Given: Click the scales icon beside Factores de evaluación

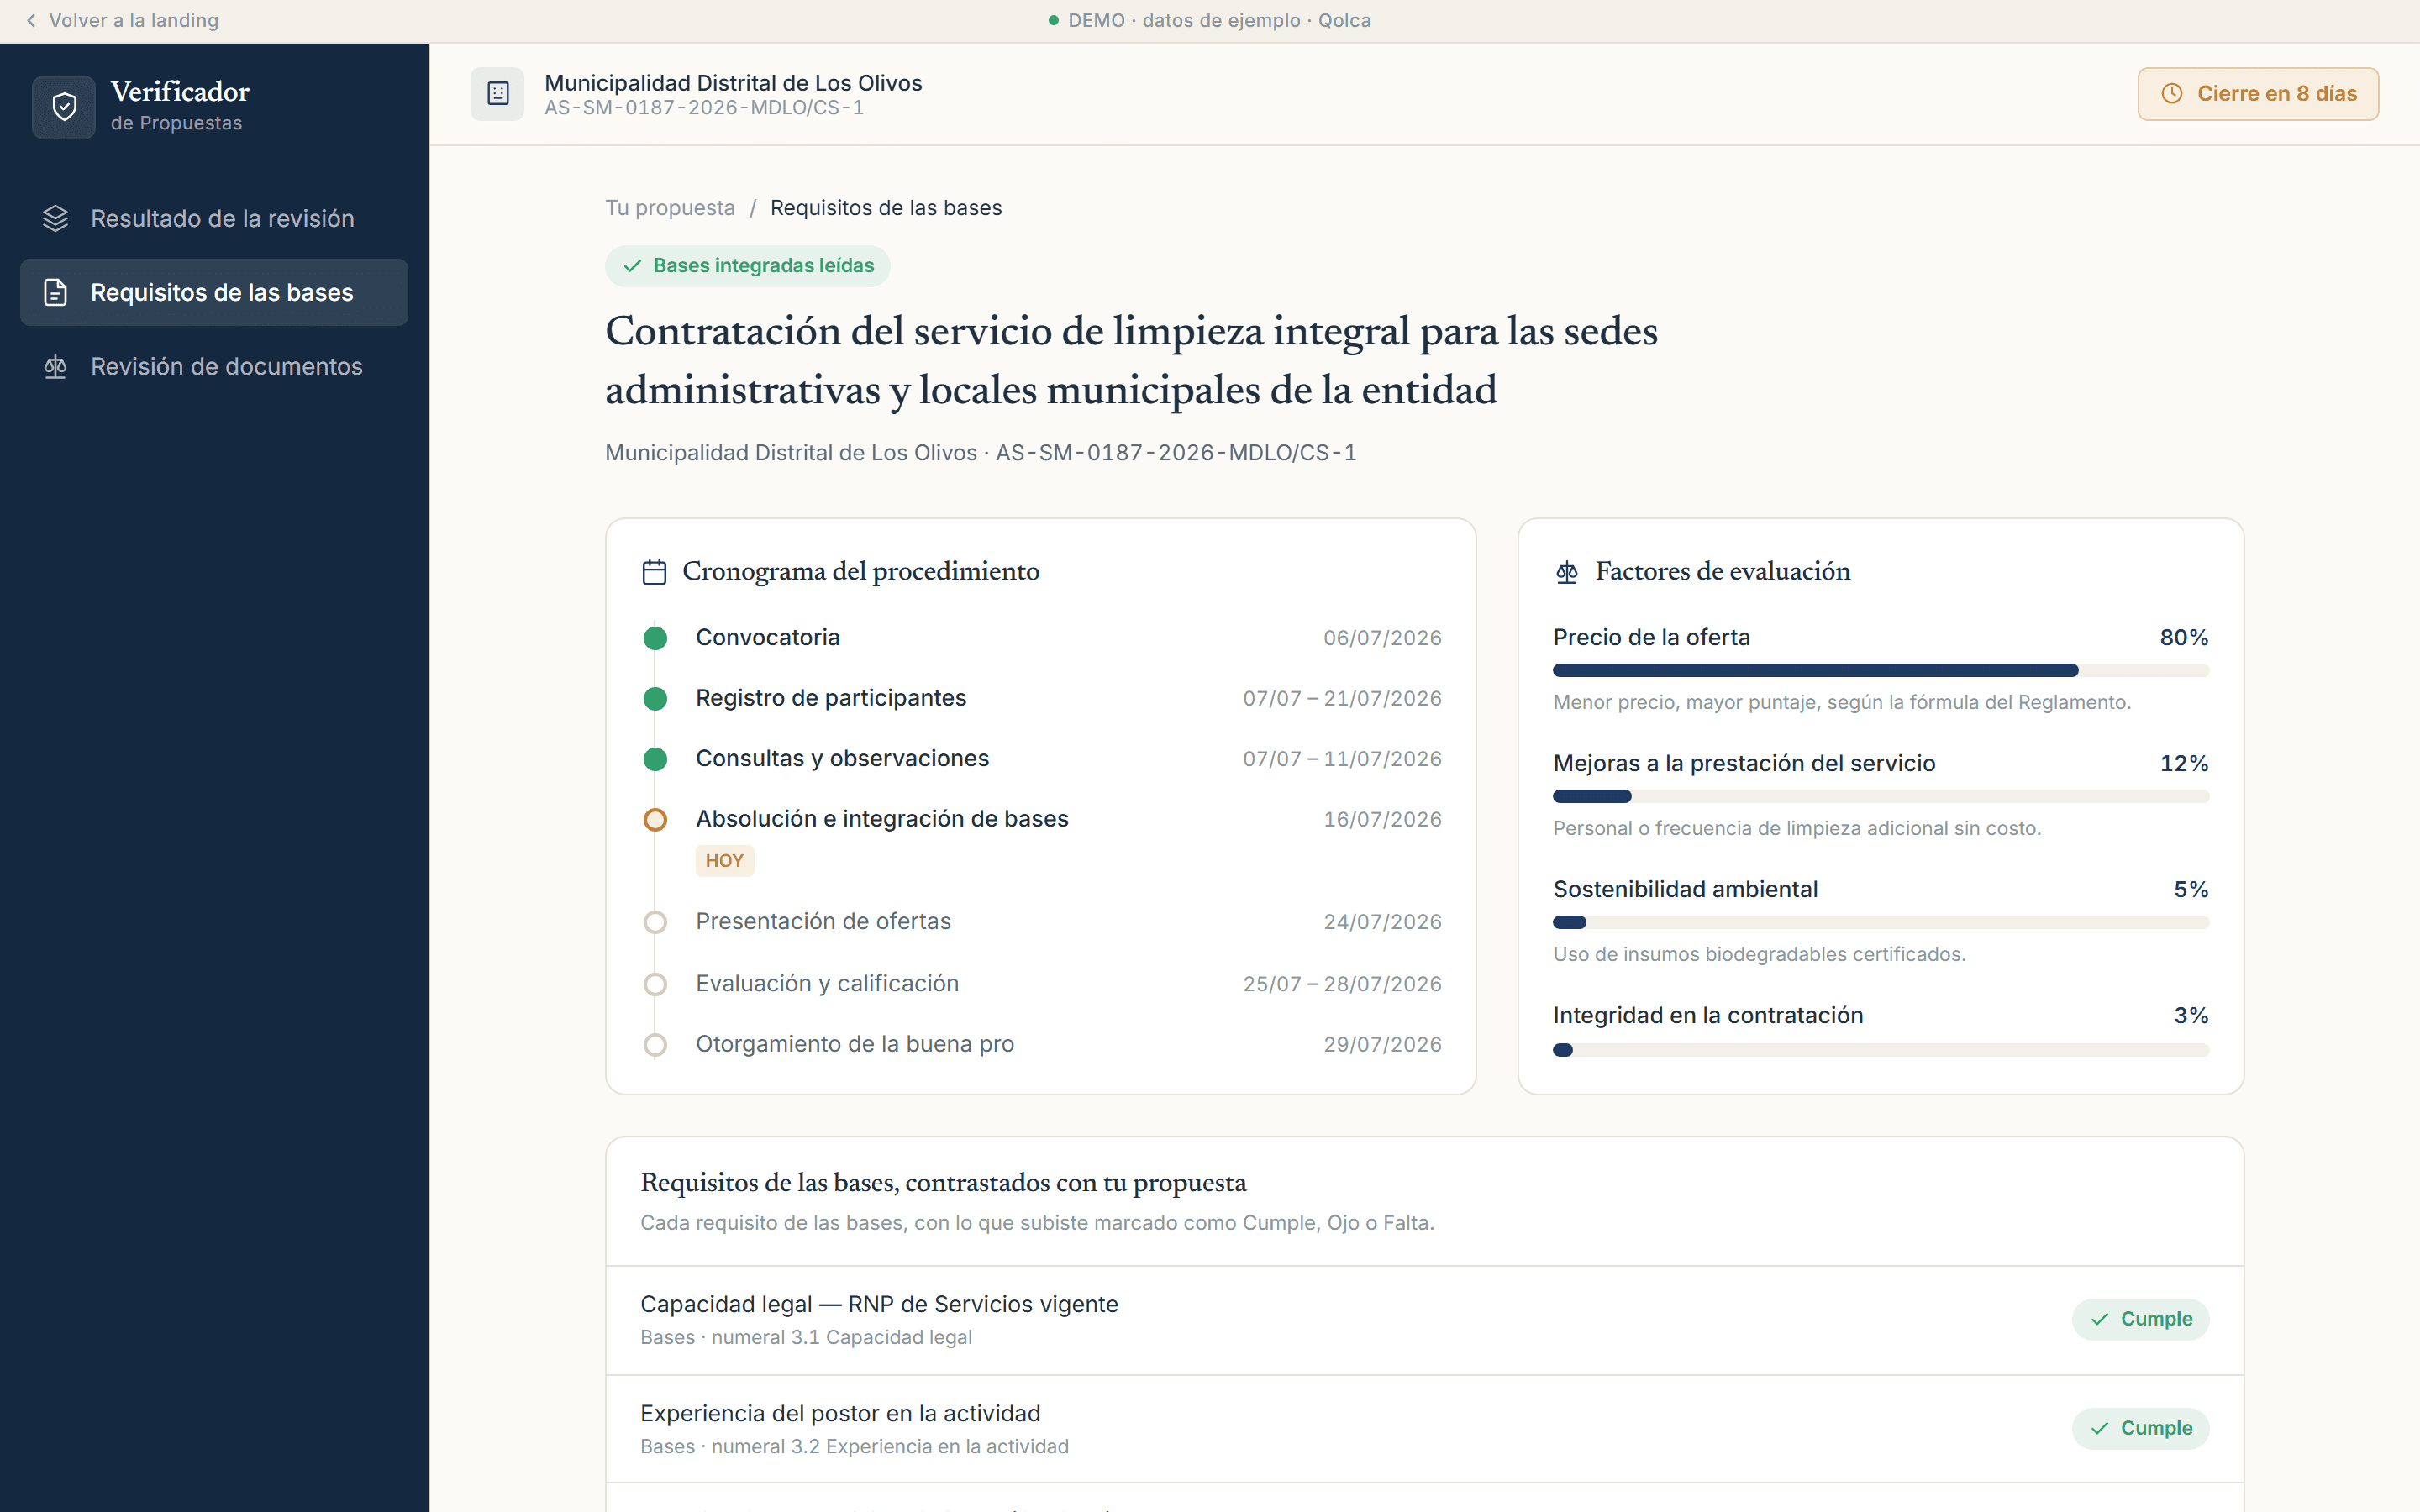Looking at the screenshot, I should pyautogui.click(x=1567, y=572).
